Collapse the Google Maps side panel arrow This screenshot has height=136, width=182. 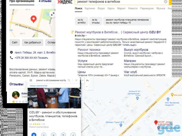(83, 80)
